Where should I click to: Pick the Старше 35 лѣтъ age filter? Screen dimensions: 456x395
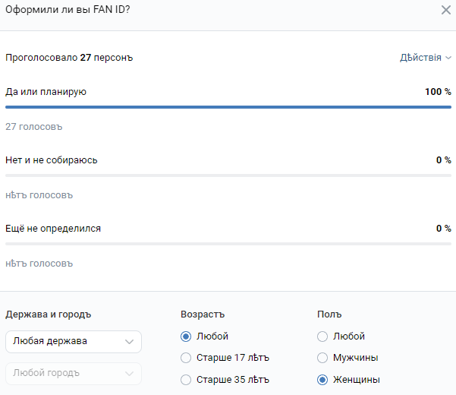click(186, 380)
